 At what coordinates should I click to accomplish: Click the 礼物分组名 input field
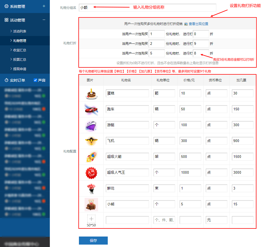(x=147, y=8)
